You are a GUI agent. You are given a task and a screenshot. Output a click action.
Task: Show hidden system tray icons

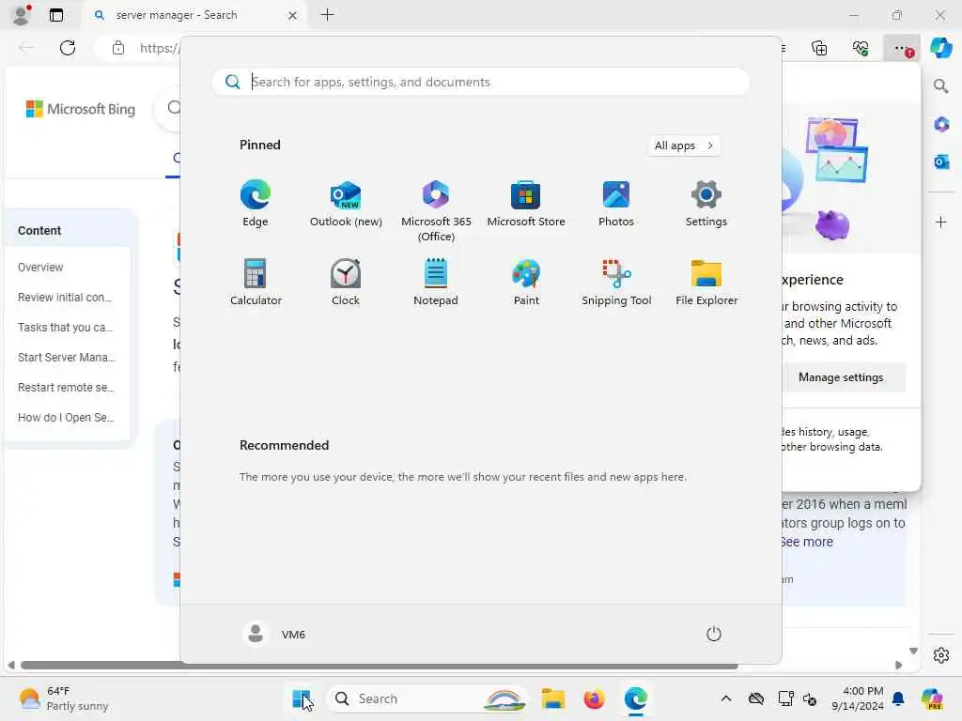coord(726,698)
